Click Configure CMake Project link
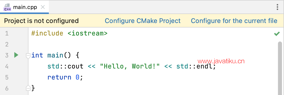 click(143, 21)
